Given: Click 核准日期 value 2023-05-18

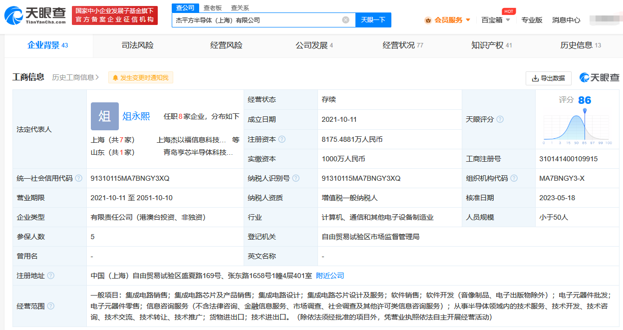Looking at the screenshot, I should pyautogui.click(x=557, y=198).
